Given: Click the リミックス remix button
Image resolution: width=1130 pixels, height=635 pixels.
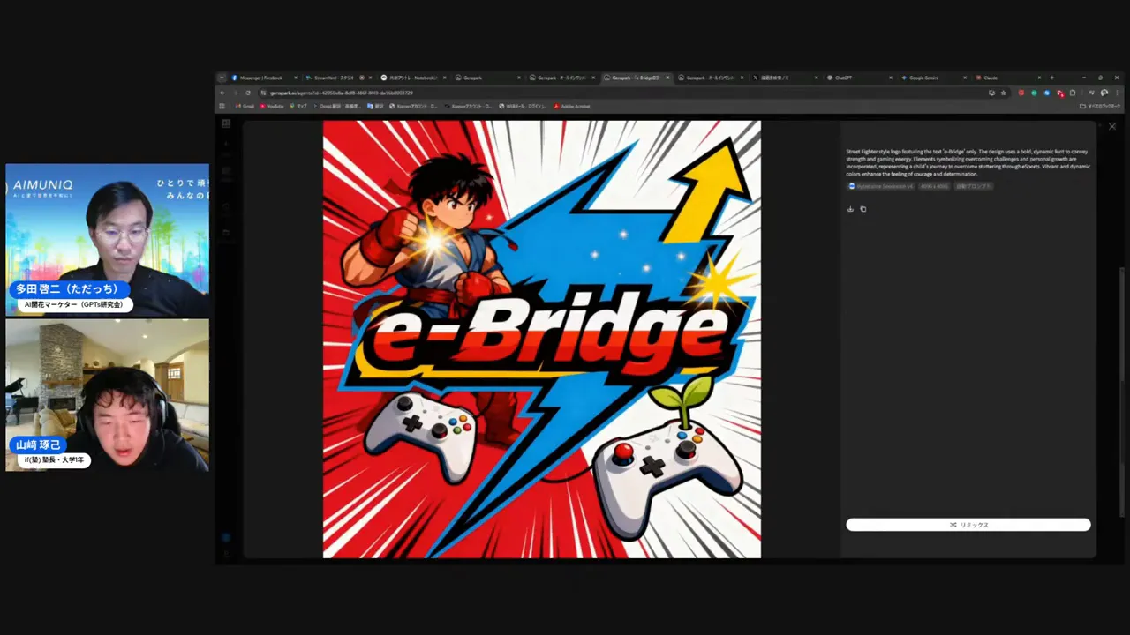Looking at the screenshot, I should (968, 525).
